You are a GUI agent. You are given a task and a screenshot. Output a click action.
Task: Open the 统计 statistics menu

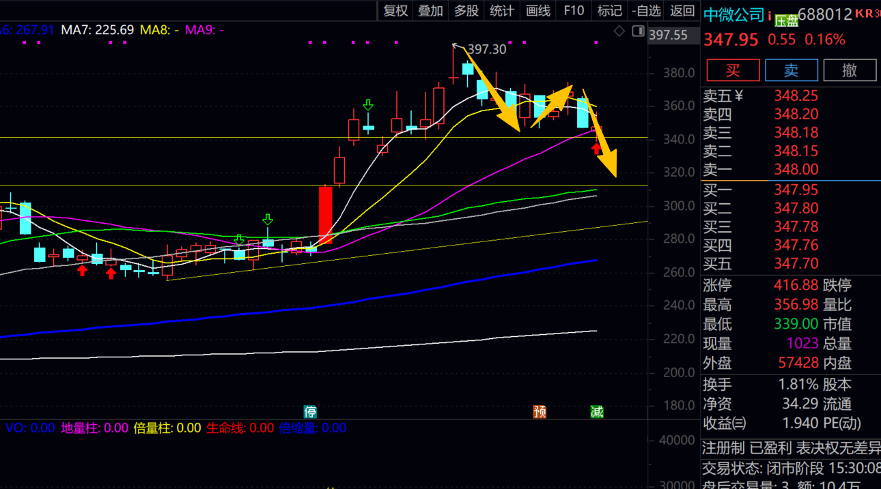tap(502, 10)
